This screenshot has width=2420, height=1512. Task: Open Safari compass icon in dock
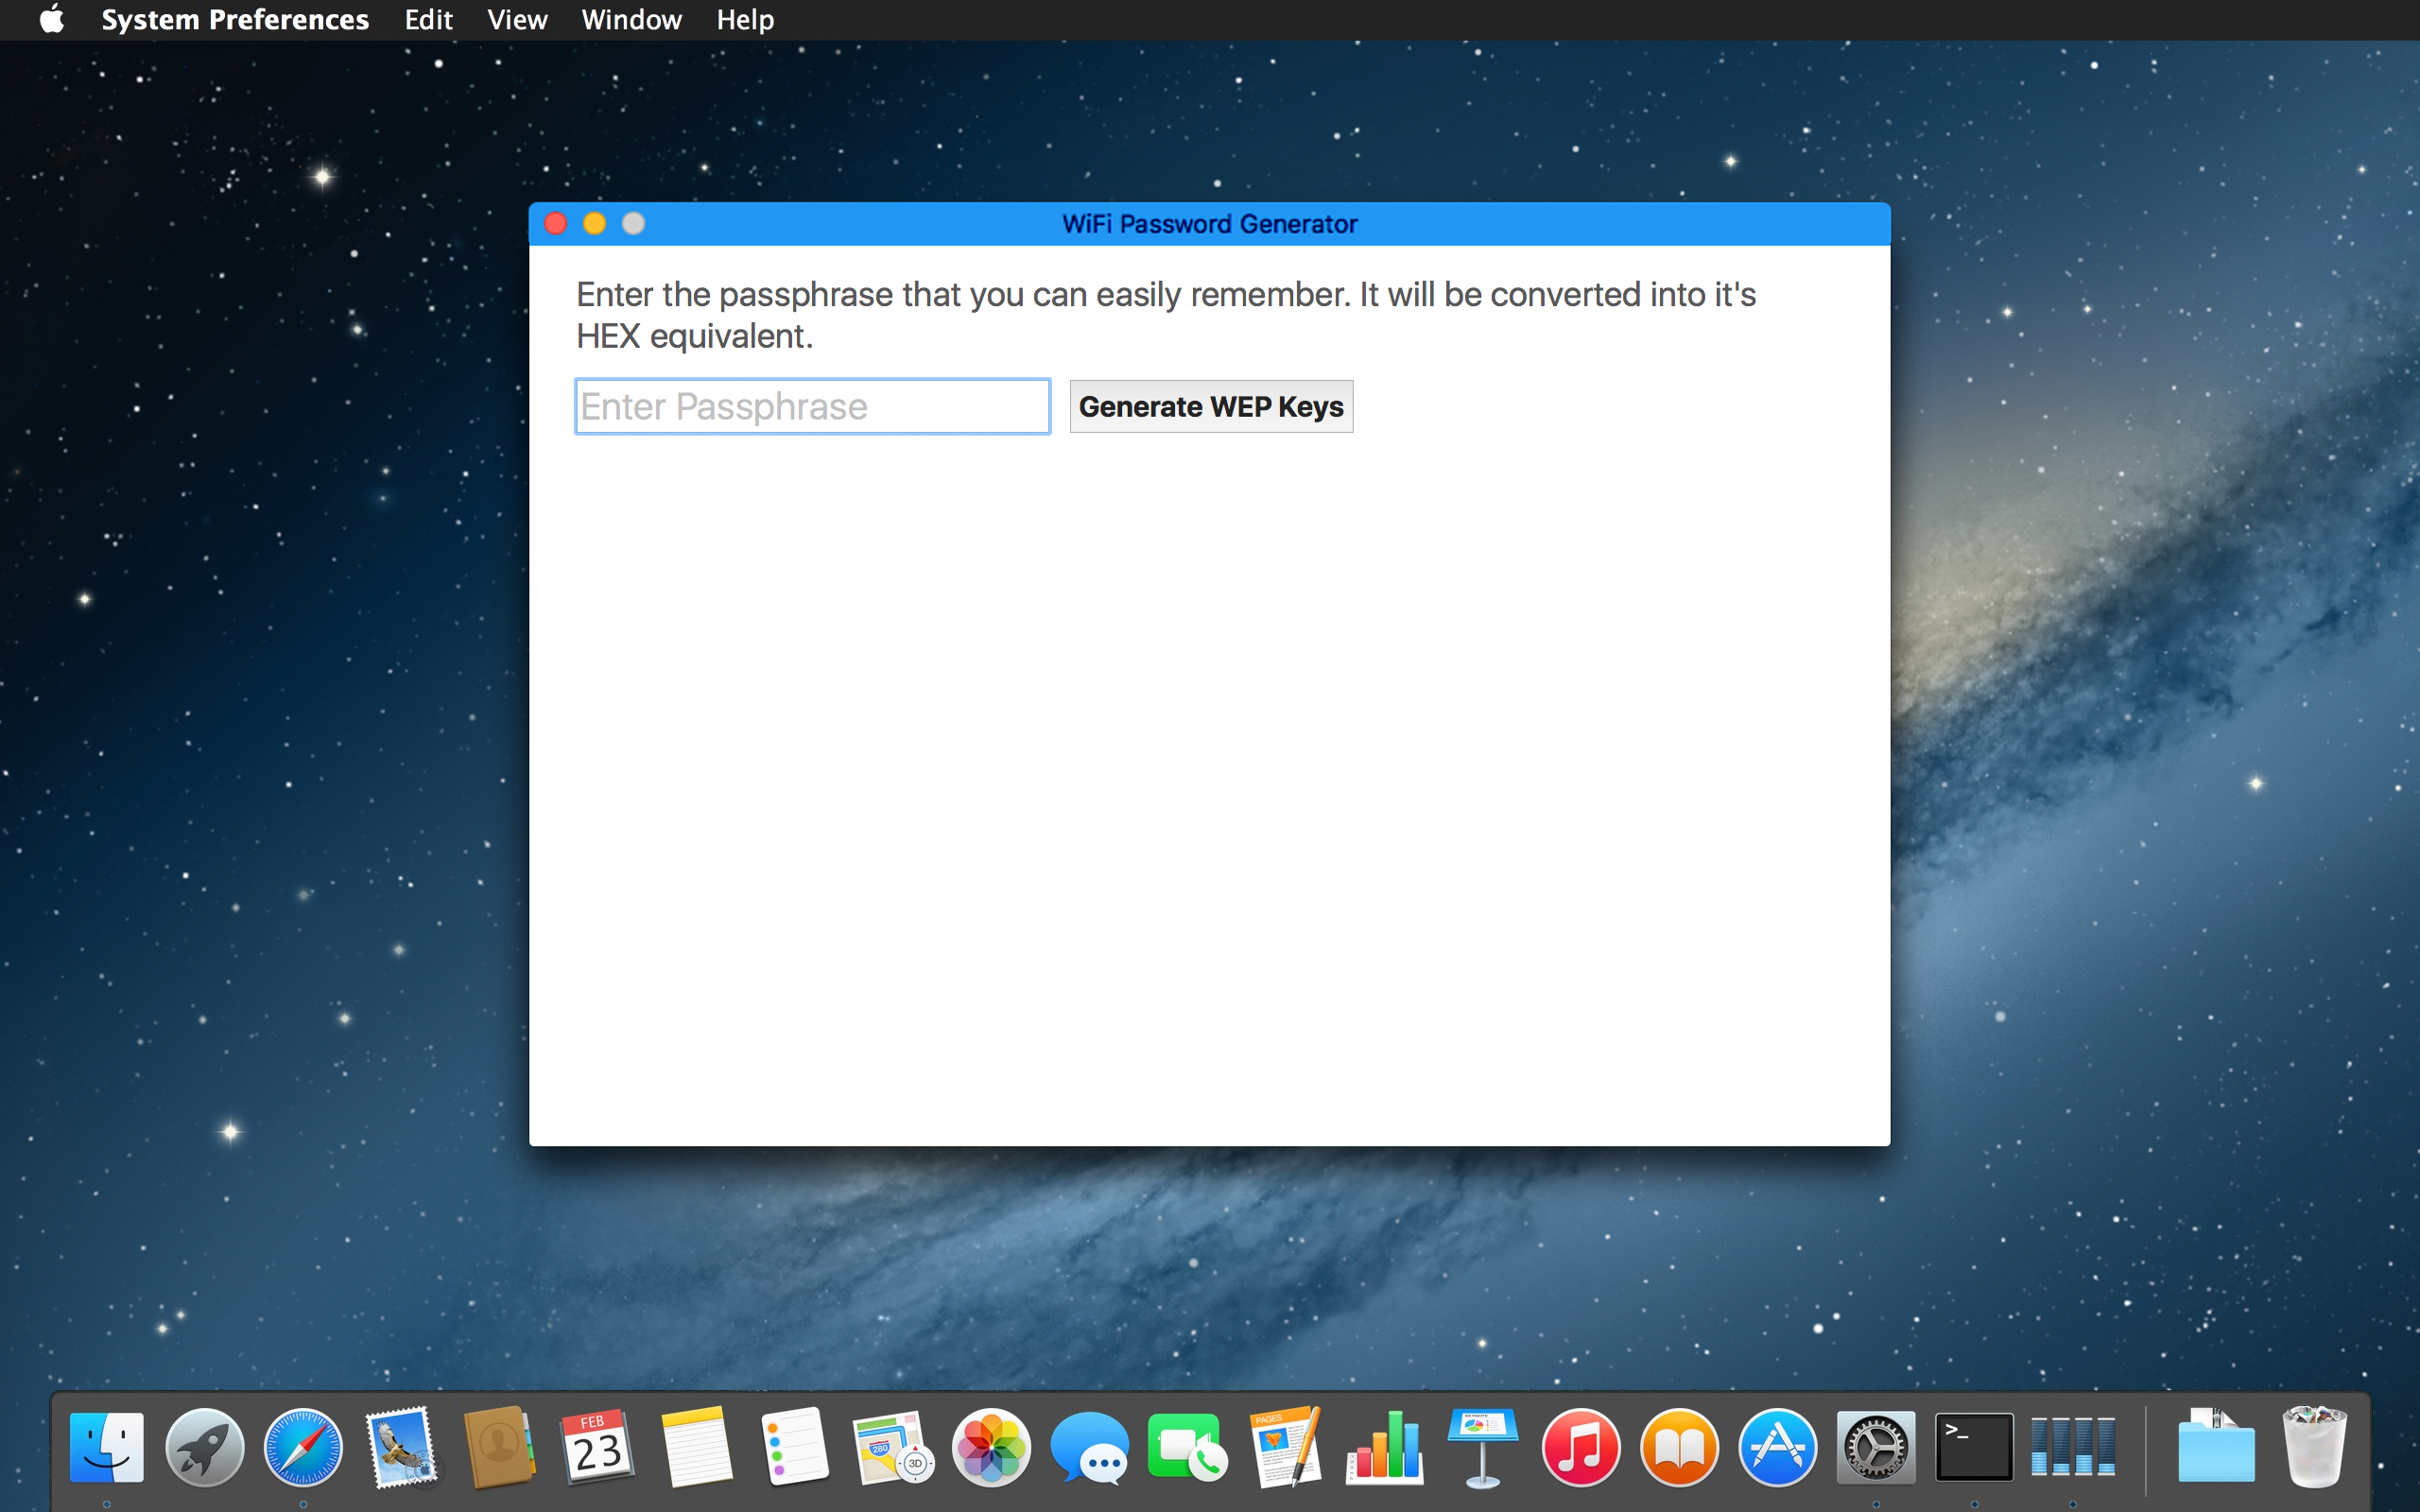click(x=303, y=1447)
